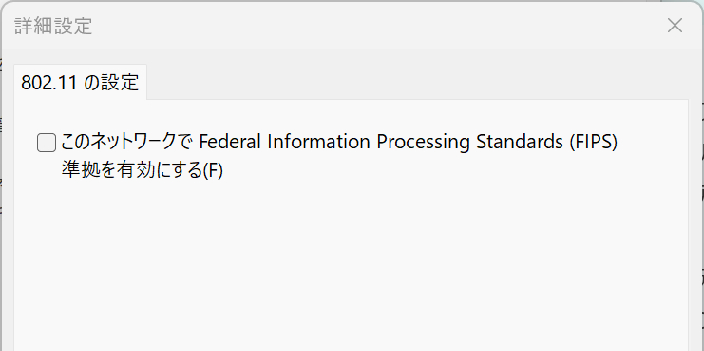
Task: Enable the FIPS compliance checkbox
Action: tap(47, 143)
